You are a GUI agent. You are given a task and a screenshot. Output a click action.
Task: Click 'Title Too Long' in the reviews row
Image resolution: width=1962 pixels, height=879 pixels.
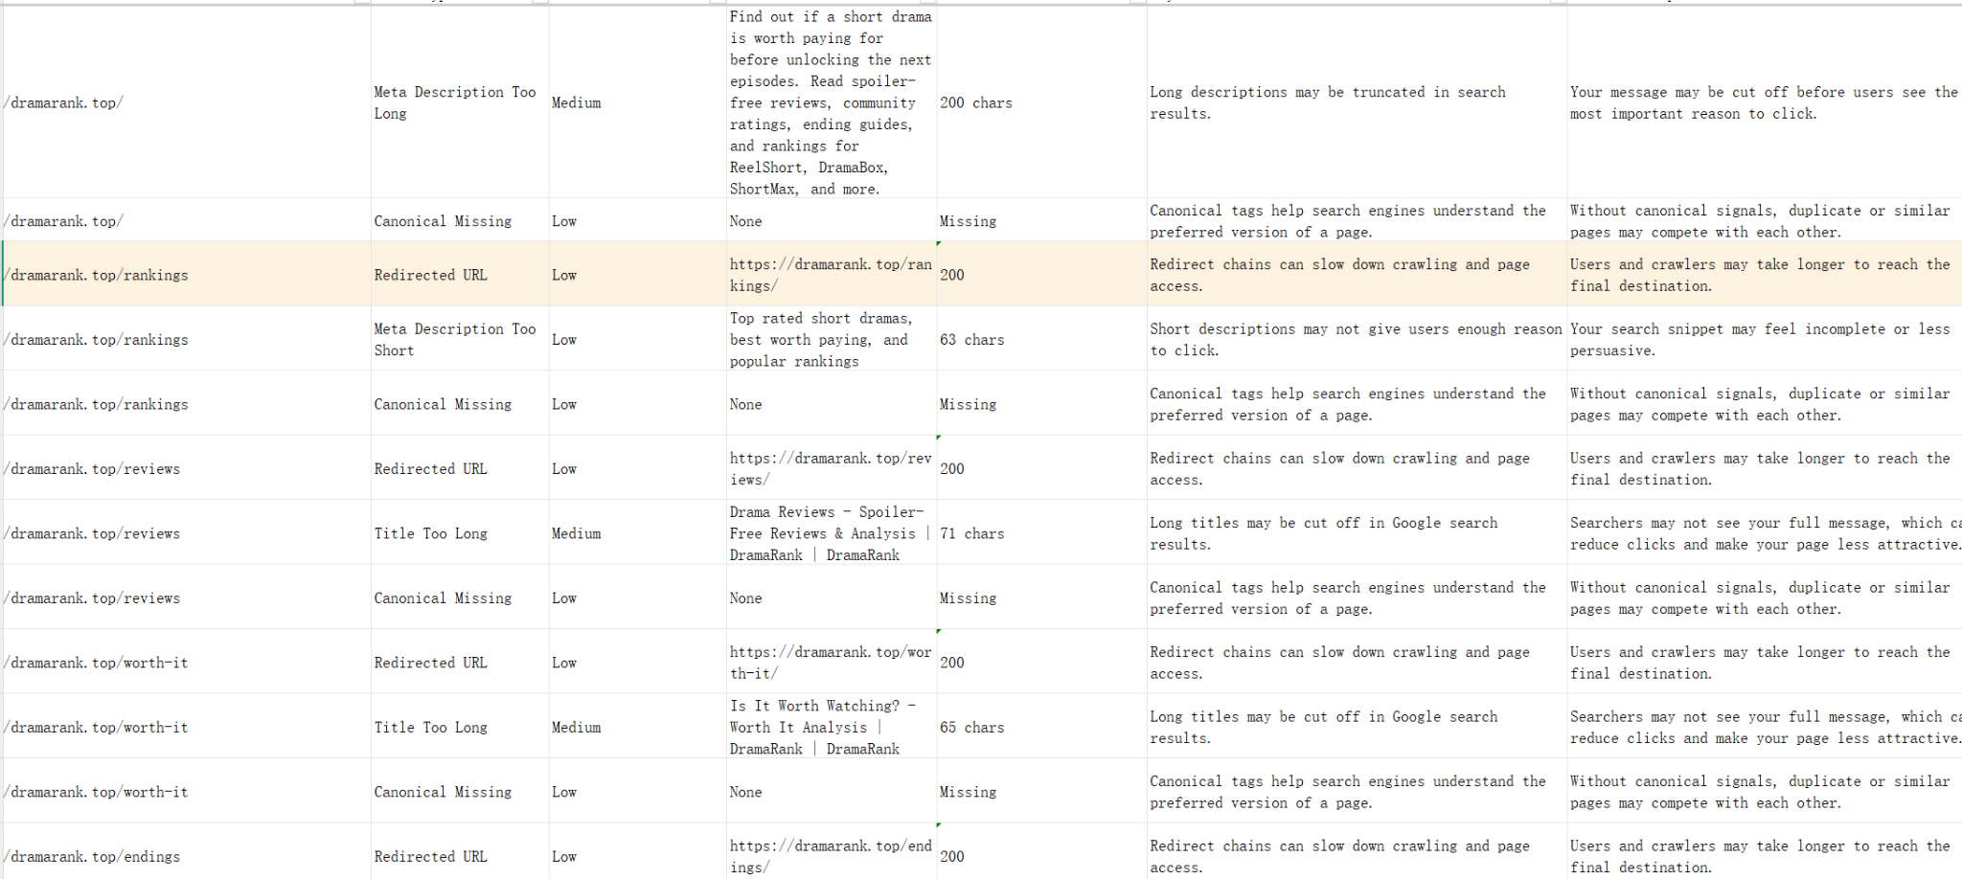pos(430,533)
